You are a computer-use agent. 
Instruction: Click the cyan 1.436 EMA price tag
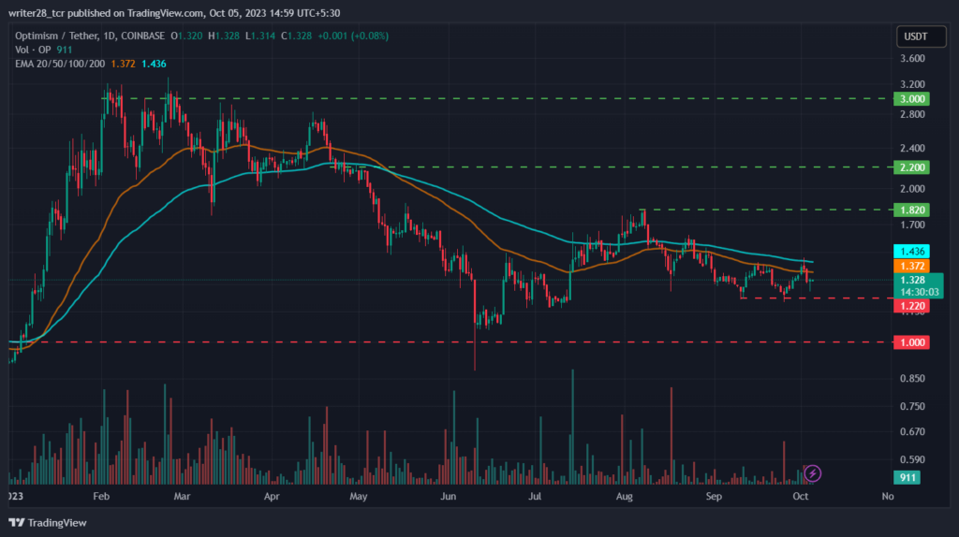point(911,251)
